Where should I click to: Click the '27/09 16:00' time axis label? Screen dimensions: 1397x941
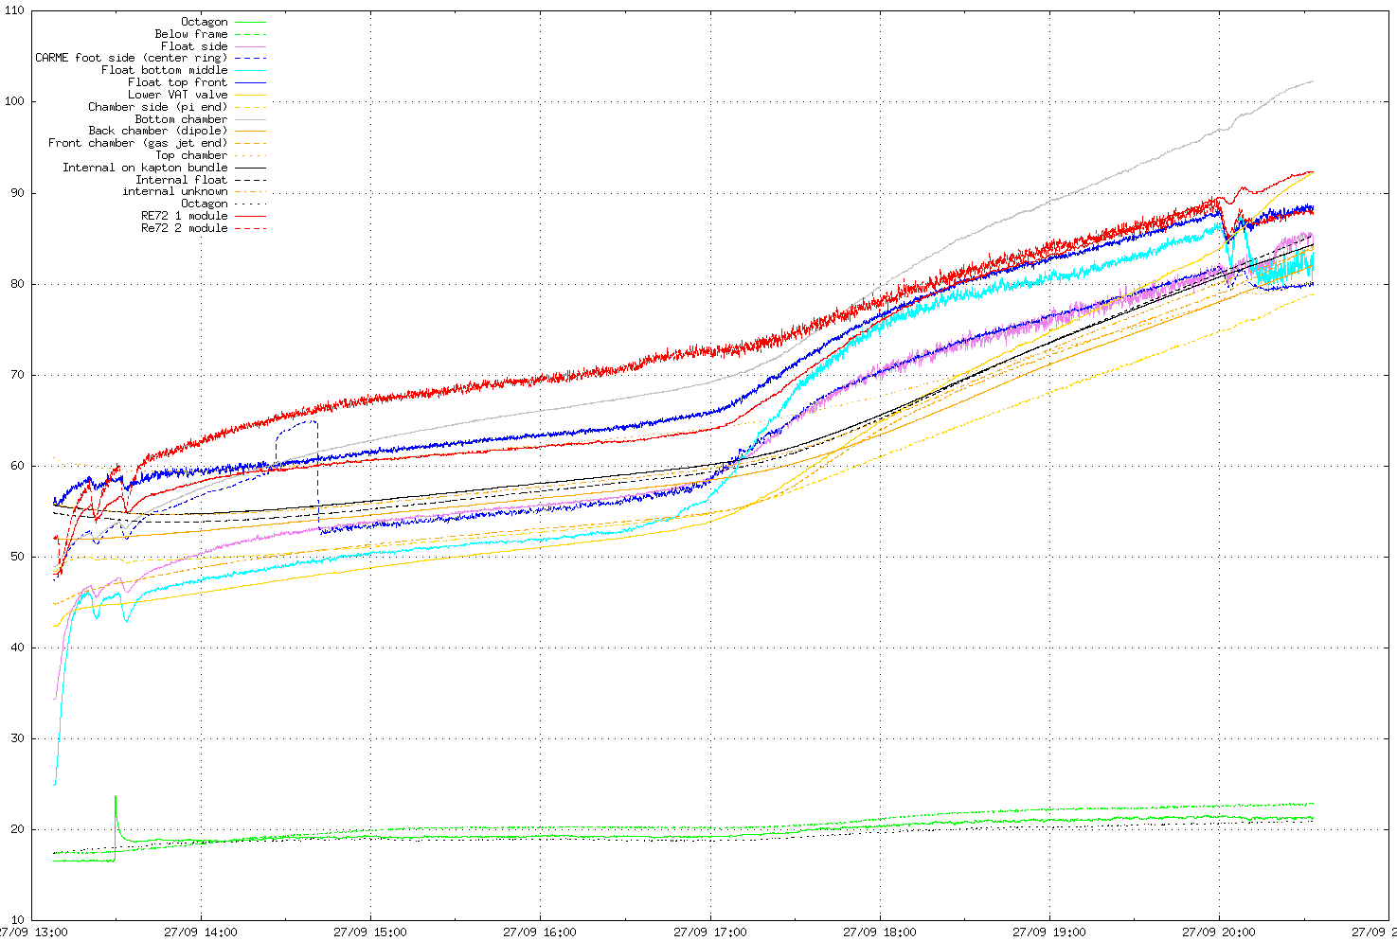(540, 932)
